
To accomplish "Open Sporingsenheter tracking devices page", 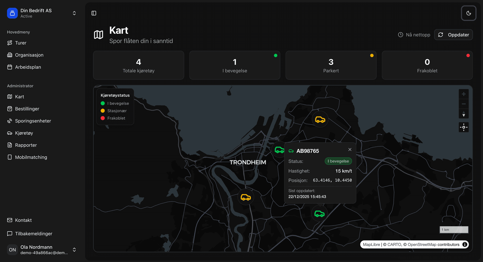I will click(x=33, y=121).
